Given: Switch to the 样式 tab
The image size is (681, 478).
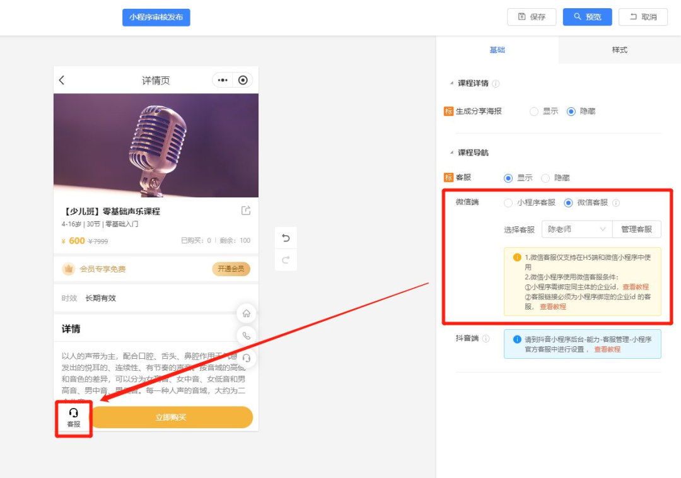Looking at the screenshot, I should (x=619, y=50).
